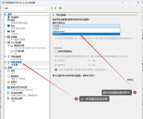Click the green back navigation arrow

pos(52,8)
